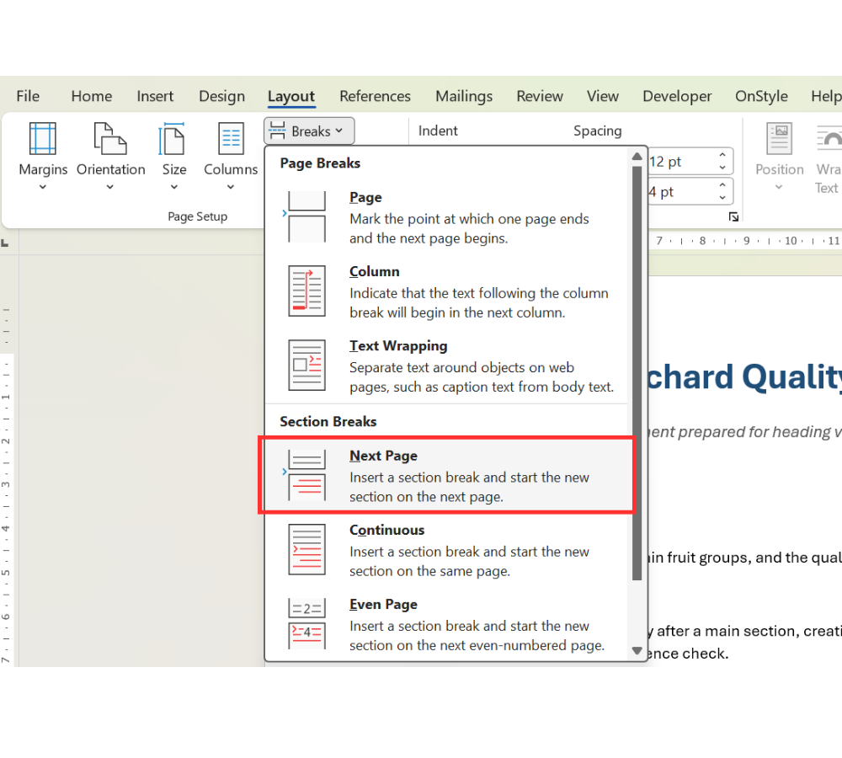Click the horizontal ruler near mark 8
The width and height of the screenshot is (842, 758).
click(702, 241)
